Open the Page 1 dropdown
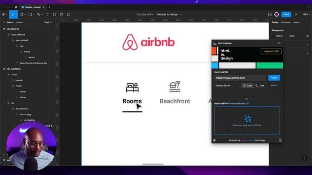This screenshot has width=312, height=175. pyautogui.click(x=48, y=22)
